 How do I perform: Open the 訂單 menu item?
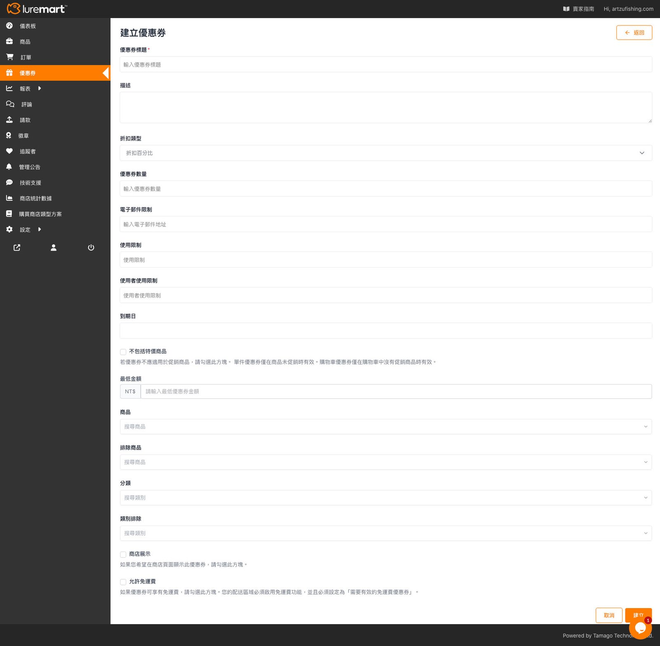click(26, 57)
